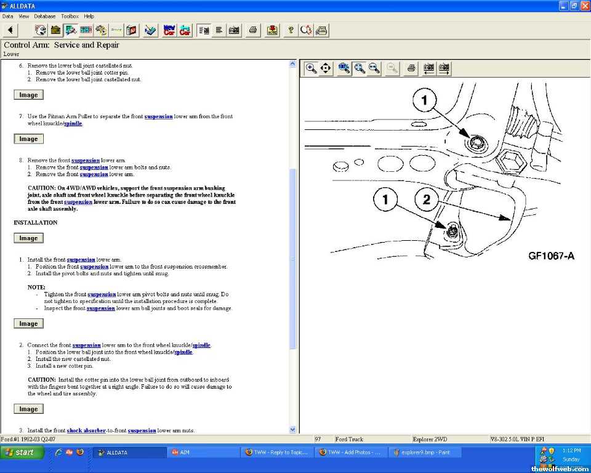591x473 pixels.
Task: Open the View menu
Action: 24,16
